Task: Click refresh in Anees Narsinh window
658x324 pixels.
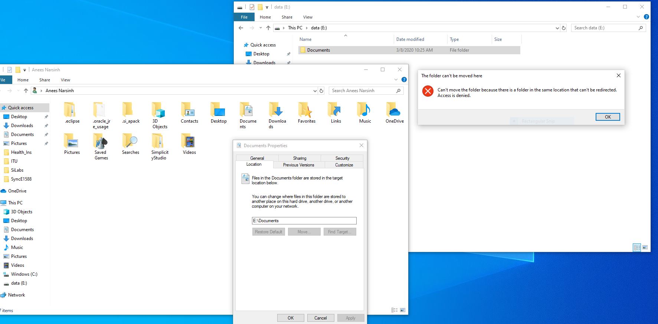Action: click(321, 91)
